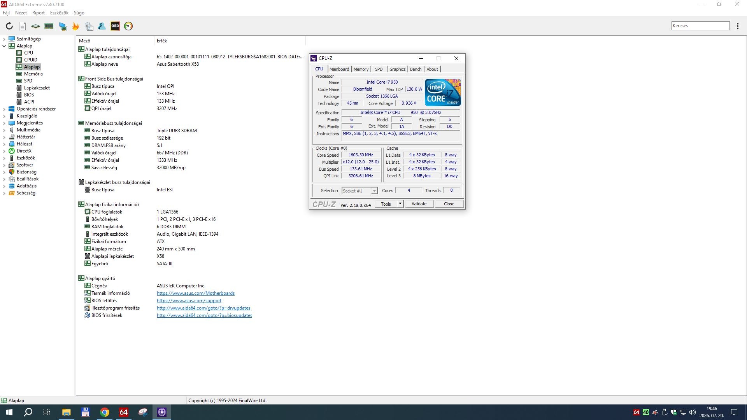The image size is (747, 420).
Task: Click into the Keresés search field
Action: click(700, 26)
